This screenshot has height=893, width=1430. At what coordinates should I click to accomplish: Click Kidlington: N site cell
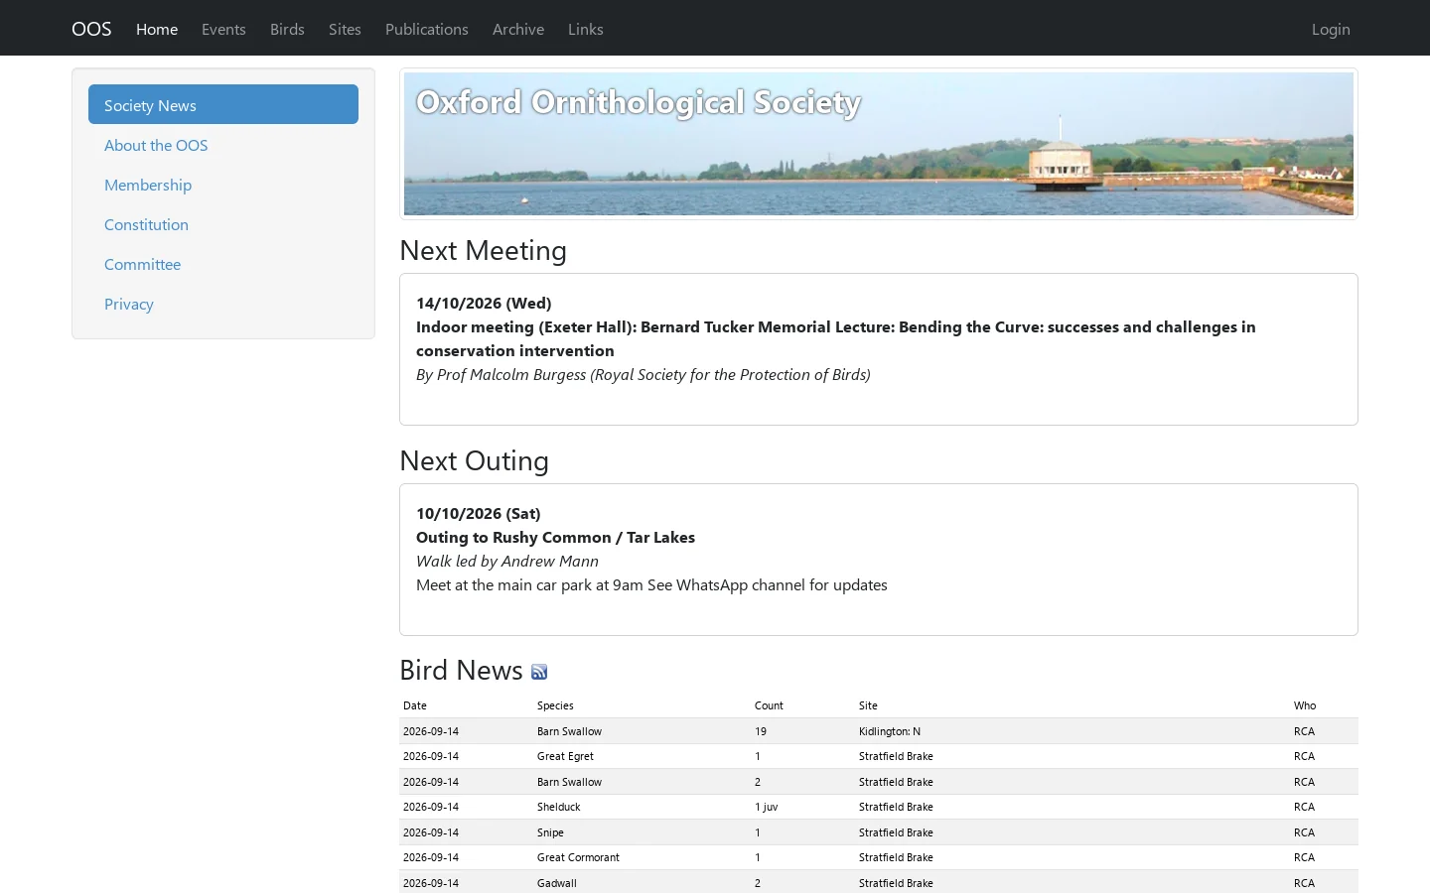click(890, 731)
